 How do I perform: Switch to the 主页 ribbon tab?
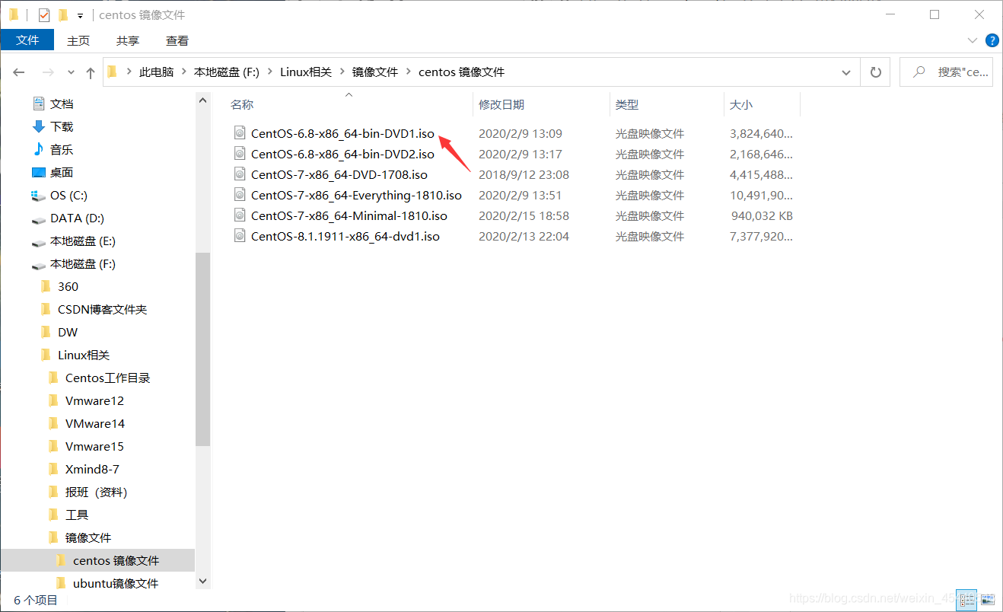coord(78,40)
